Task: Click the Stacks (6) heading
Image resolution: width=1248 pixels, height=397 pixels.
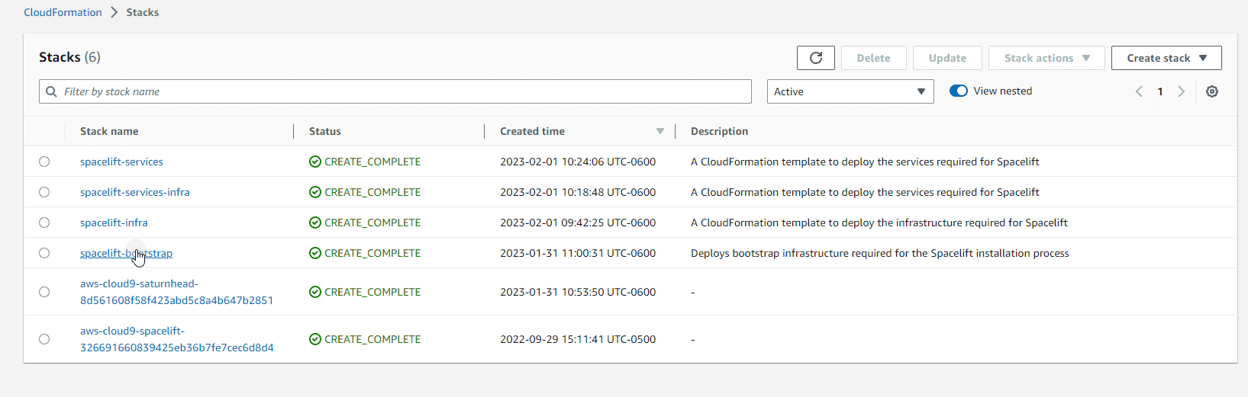Action: tap(69, 57)
